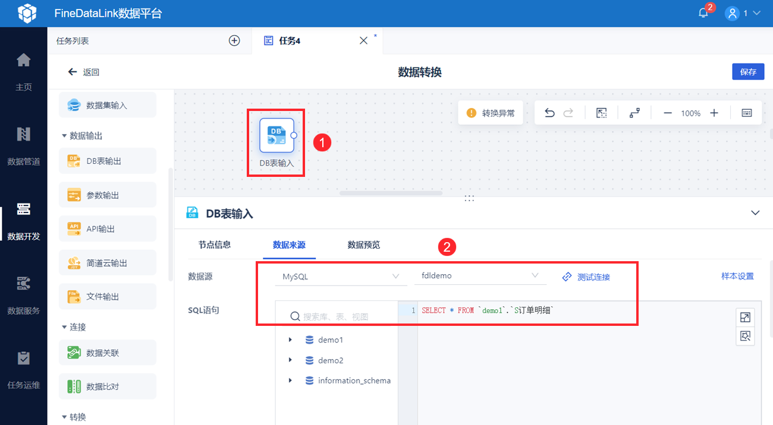Image resolution: width=773 pixels, height=425 pixels.
Task: Click the redo arrow in canvas toolbar
Action: pos(568,113)
